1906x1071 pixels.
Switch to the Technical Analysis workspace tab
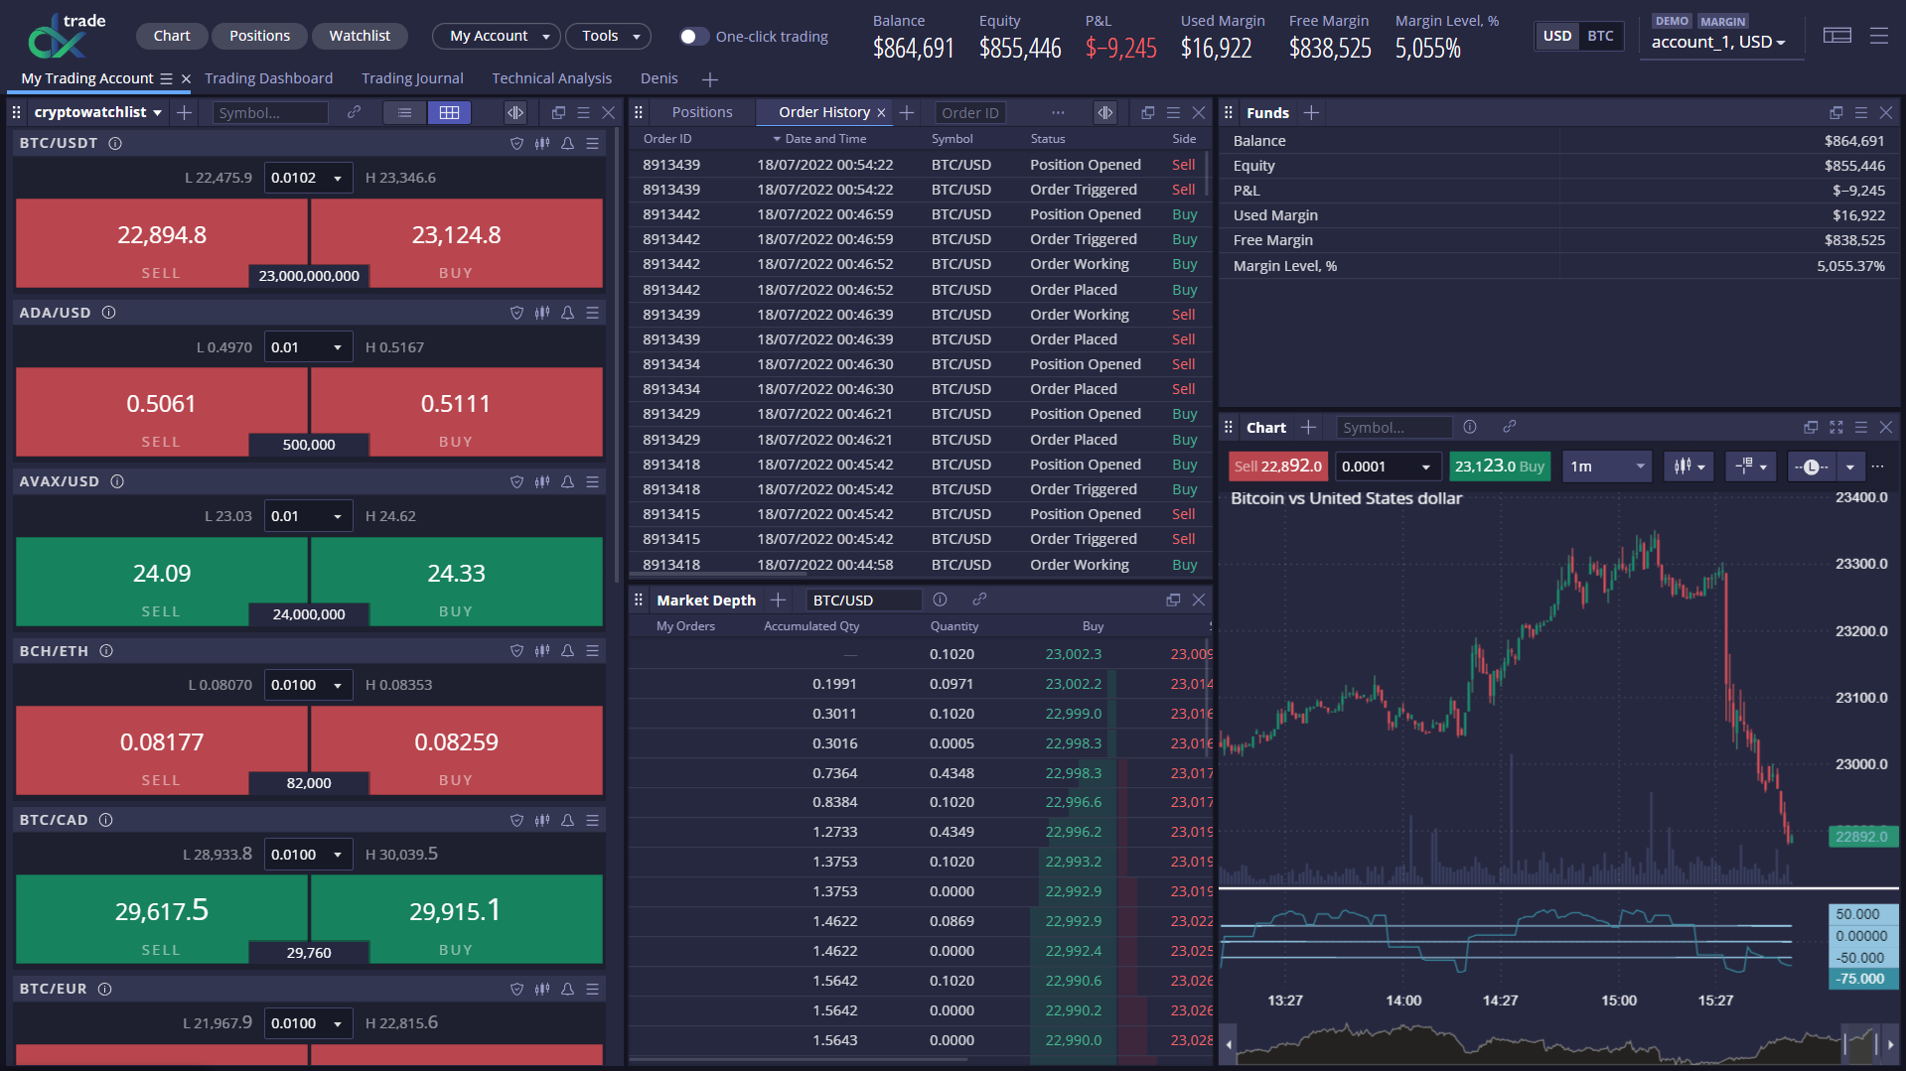pyautogui.click(x=551, y=78)
